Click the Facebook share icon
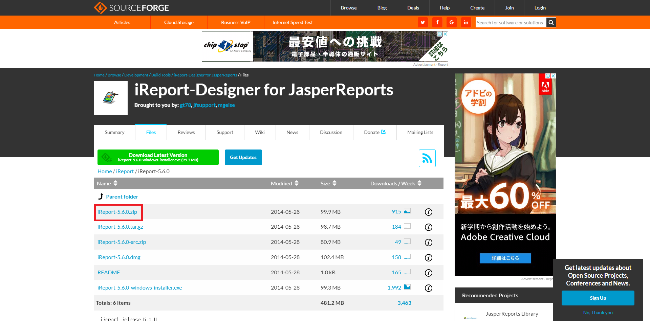 tap(437, 22)
